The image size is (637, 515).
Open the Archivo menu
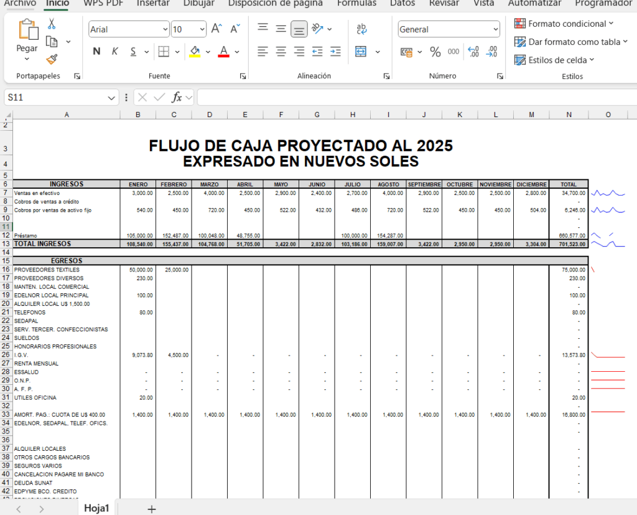pyautogui.click(x=20, y=3)
